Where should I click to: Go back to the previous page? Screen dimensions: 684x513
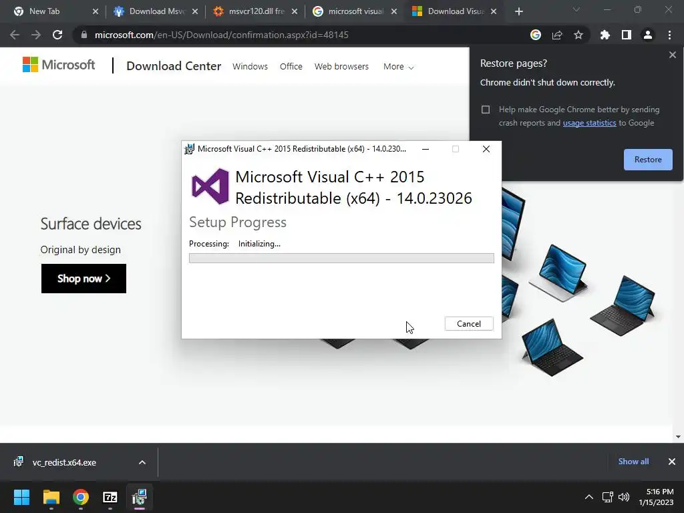[x=15, y=35]
